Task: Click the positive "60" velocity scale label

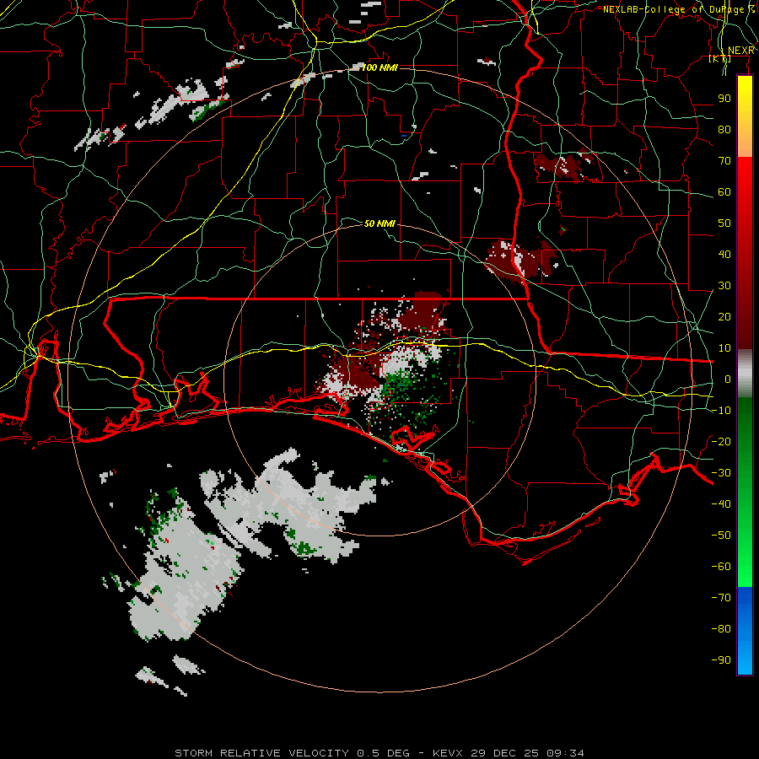Action: (x=724, y=191)
